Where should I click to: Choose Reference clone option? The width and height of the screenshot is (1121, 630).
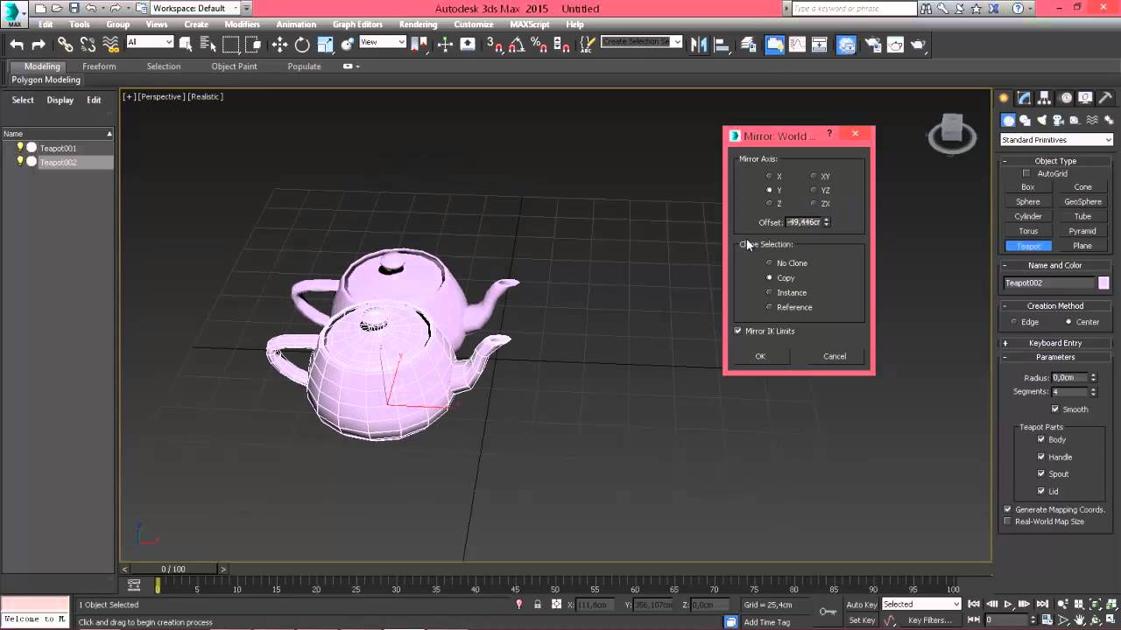pos(770,307)
